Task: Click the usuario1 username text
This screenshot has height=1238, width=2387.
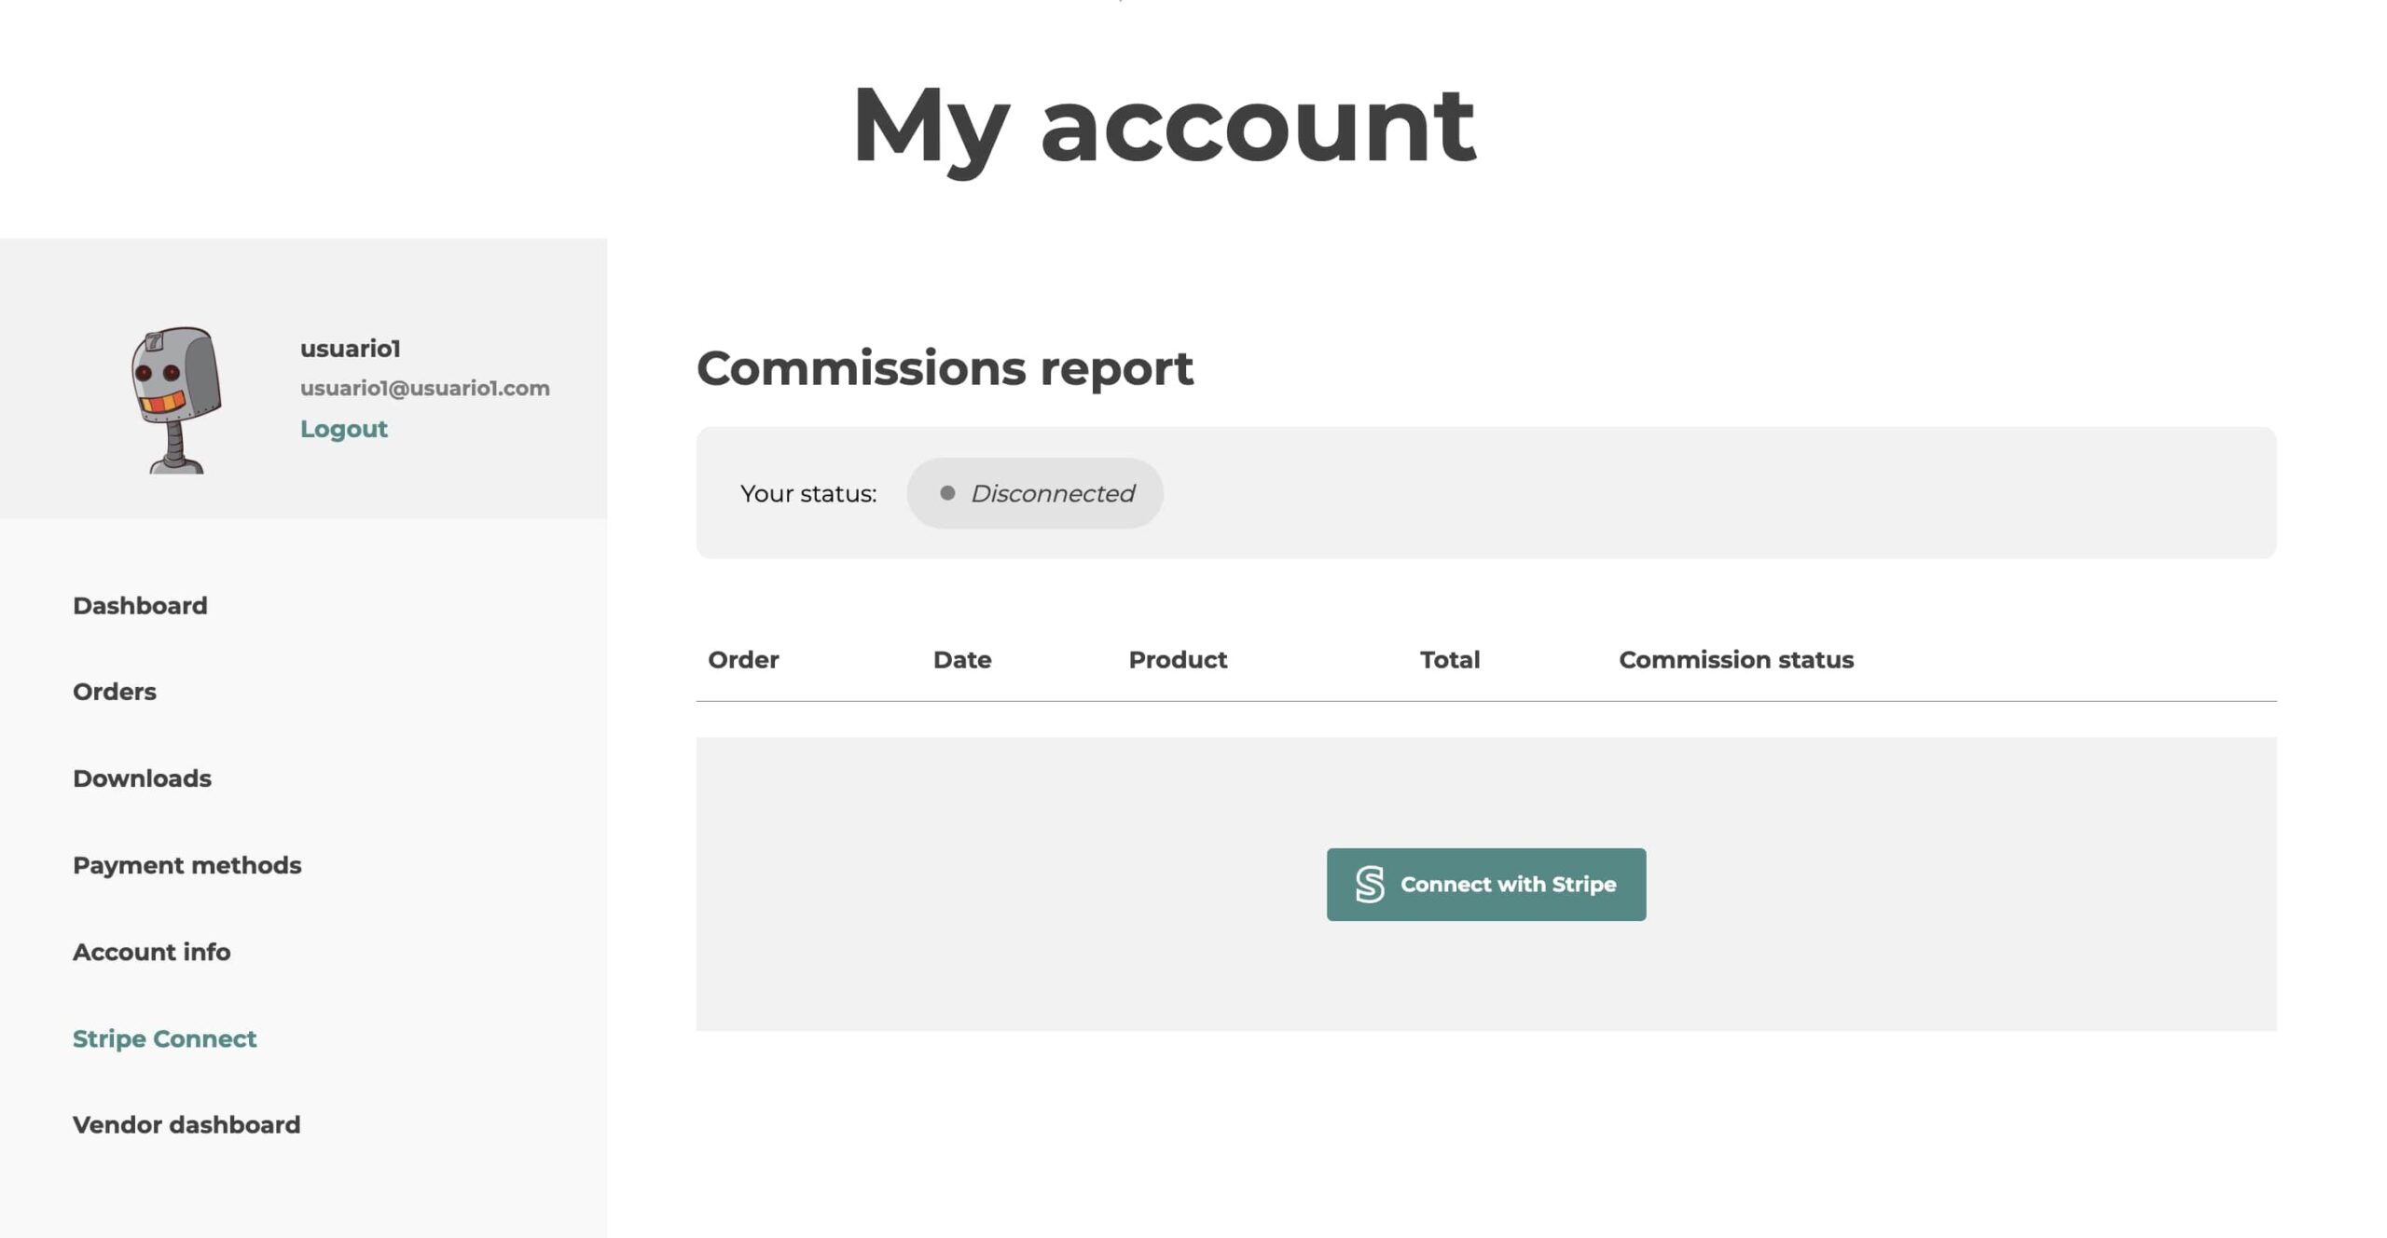Action: [350, 349]
